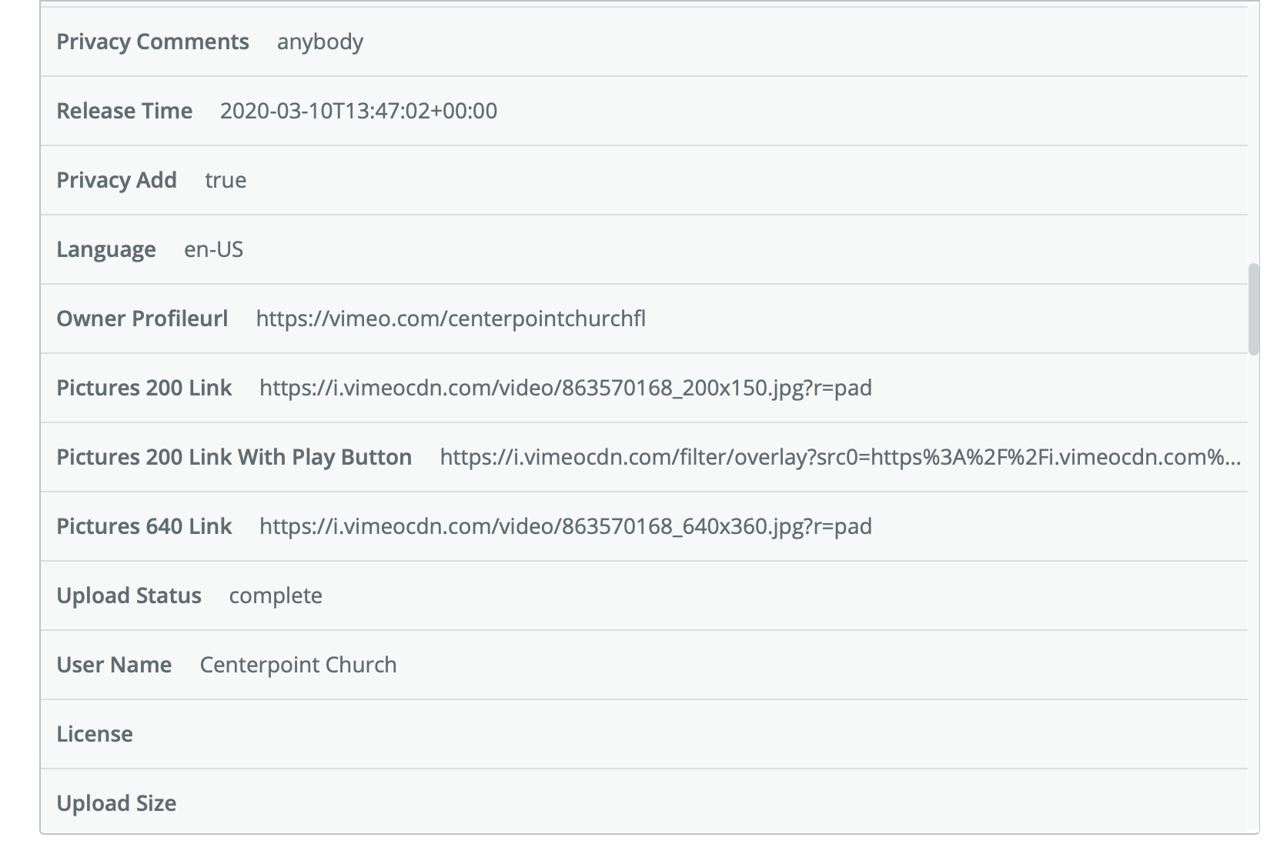Click Pictures 200 Link With Play Button label

click(x=234, y=457)
